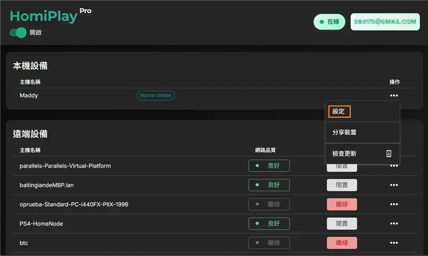428x256 pixels.
Task: Open more options for parallels-Parallels-Virtual-Platform
Action: pos(394,166)
